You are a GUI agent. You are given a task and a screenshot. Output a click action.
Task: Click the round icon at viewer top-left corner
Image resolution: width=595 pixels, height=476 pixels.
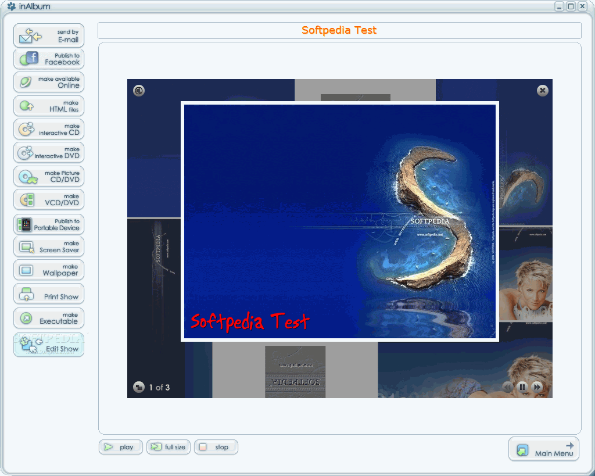coord(139,90)
